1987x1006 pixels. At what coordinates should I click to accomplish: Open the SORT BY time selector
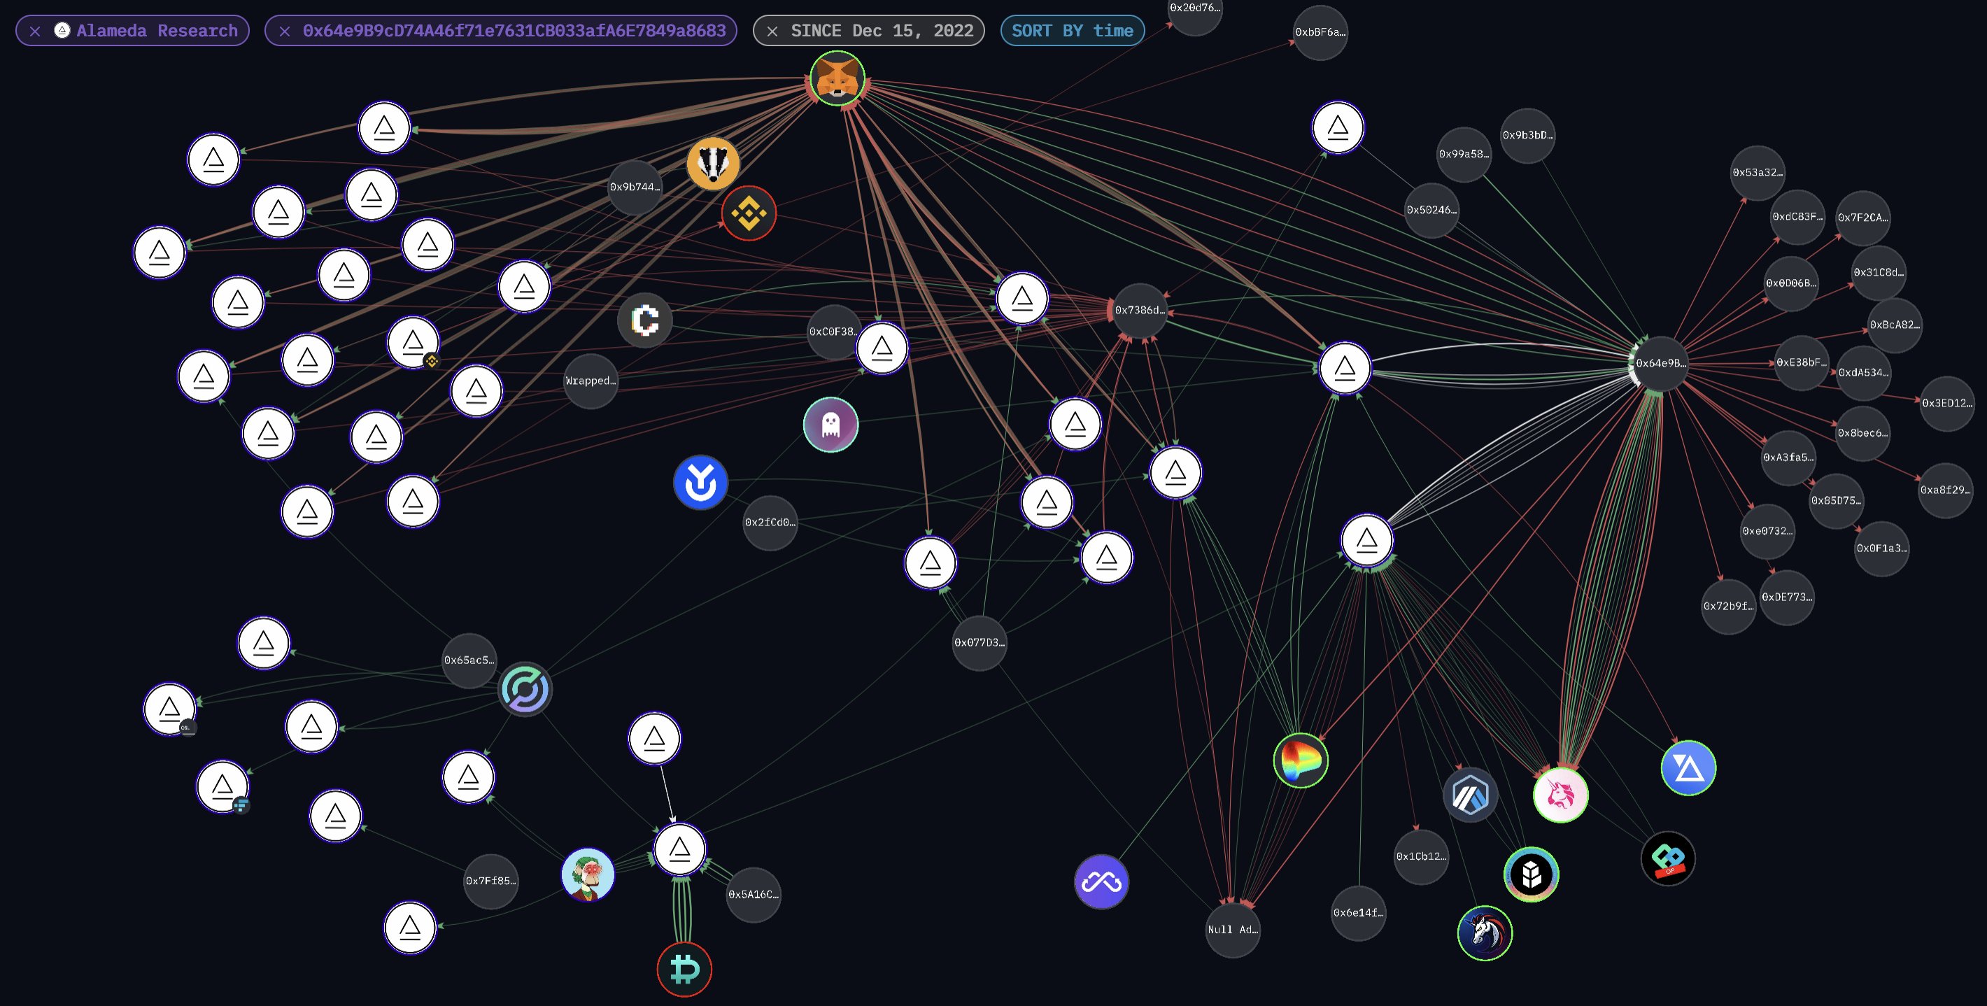tap(1072, 31)
